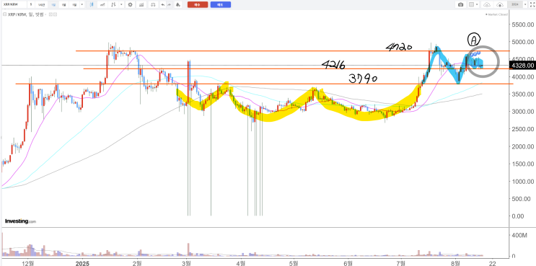Click the 6월 date axis label

pyautogui.click(x=348, y=263)
